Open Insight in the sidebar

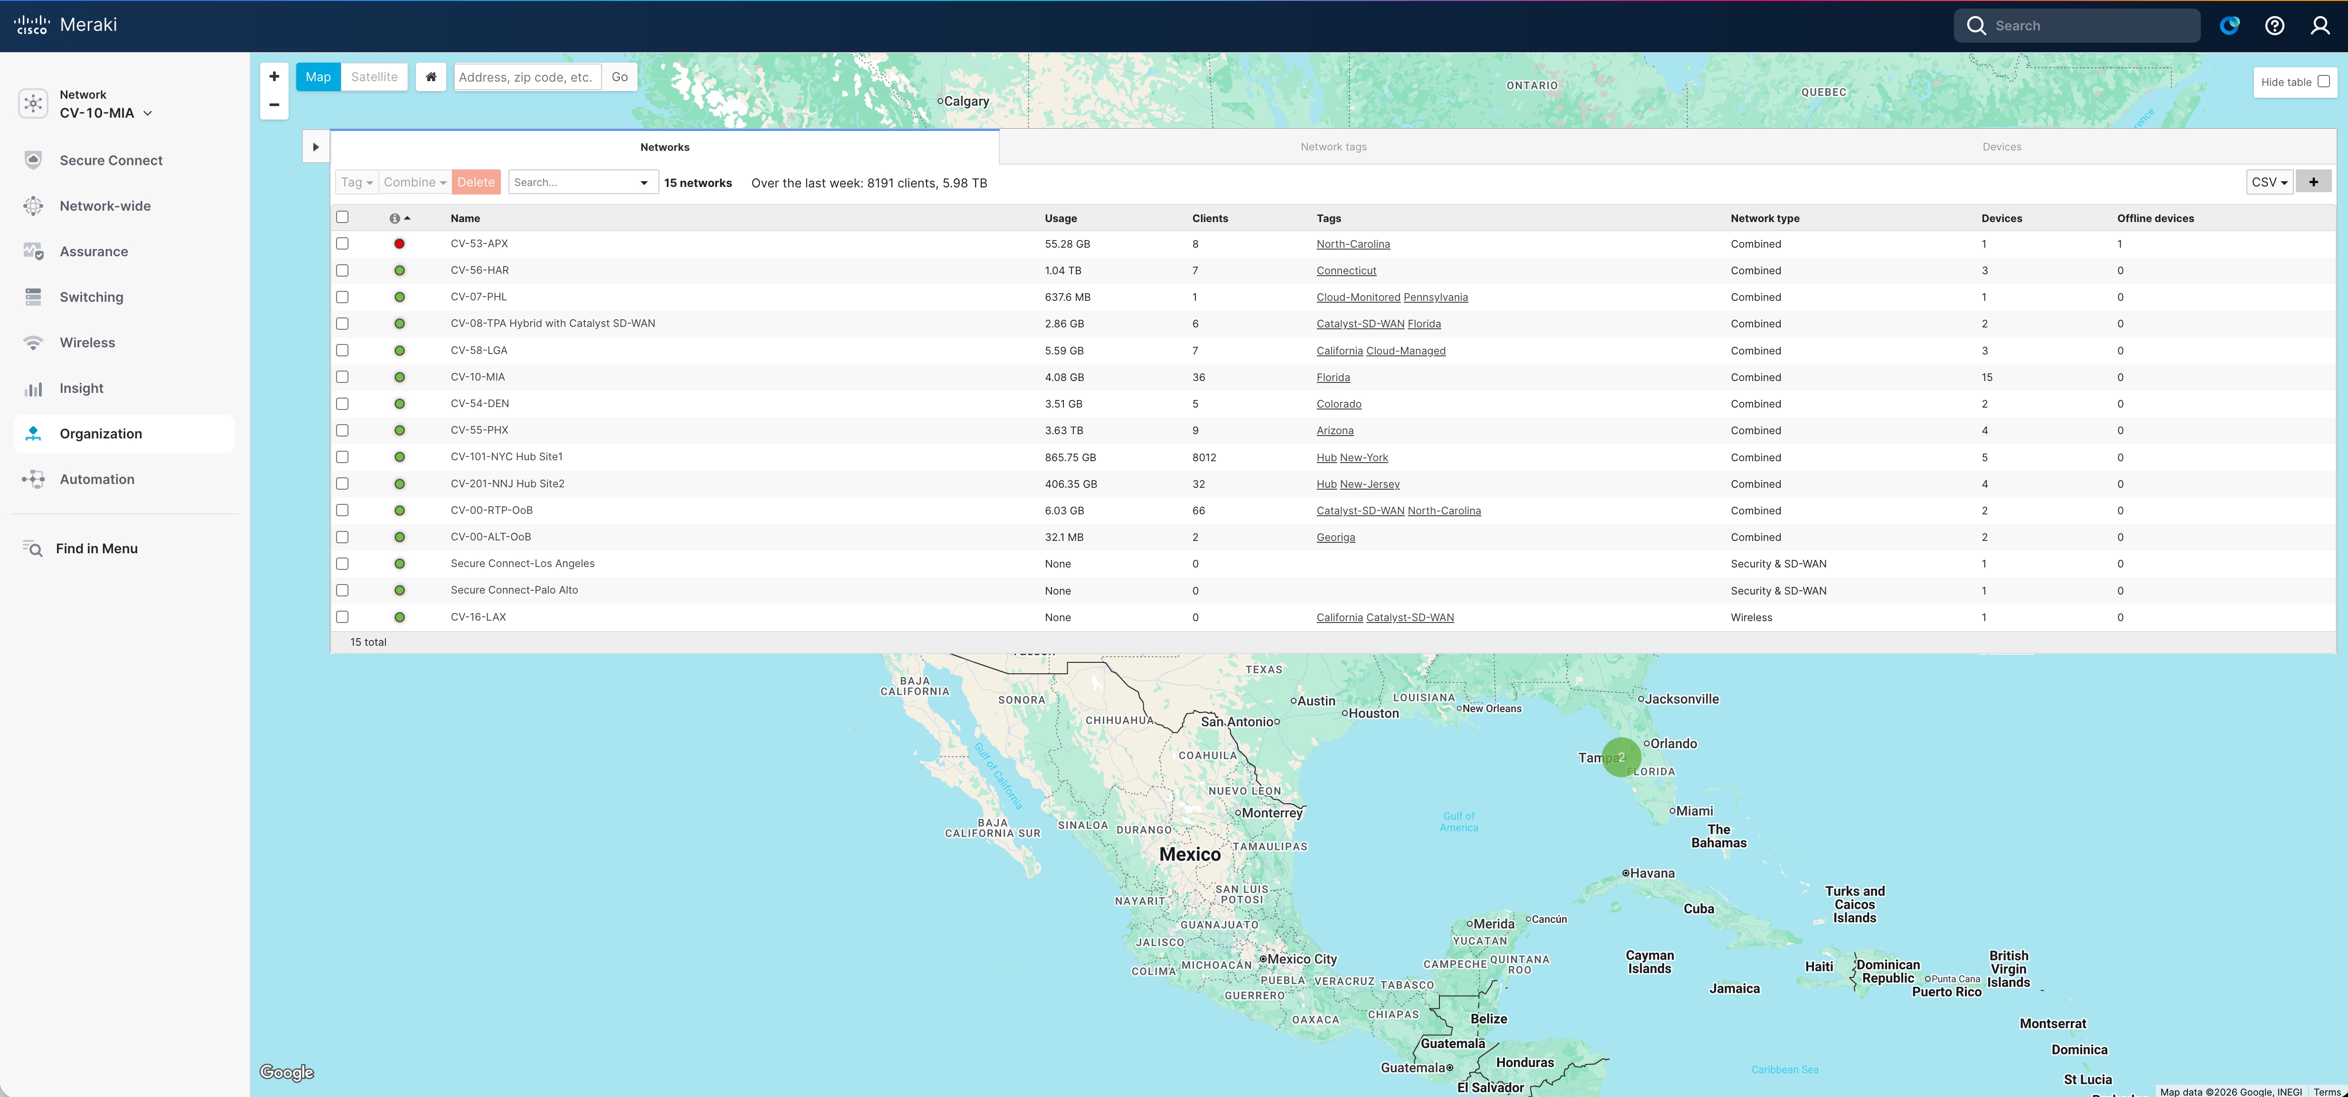tap(81, 388)
